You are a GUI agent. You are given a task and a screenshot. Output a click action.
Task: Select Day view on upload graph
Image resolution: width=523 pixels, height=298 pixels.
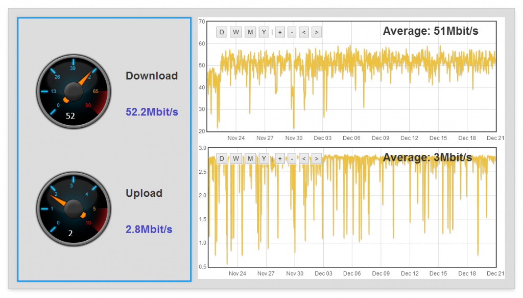click(x=222, y=158)
